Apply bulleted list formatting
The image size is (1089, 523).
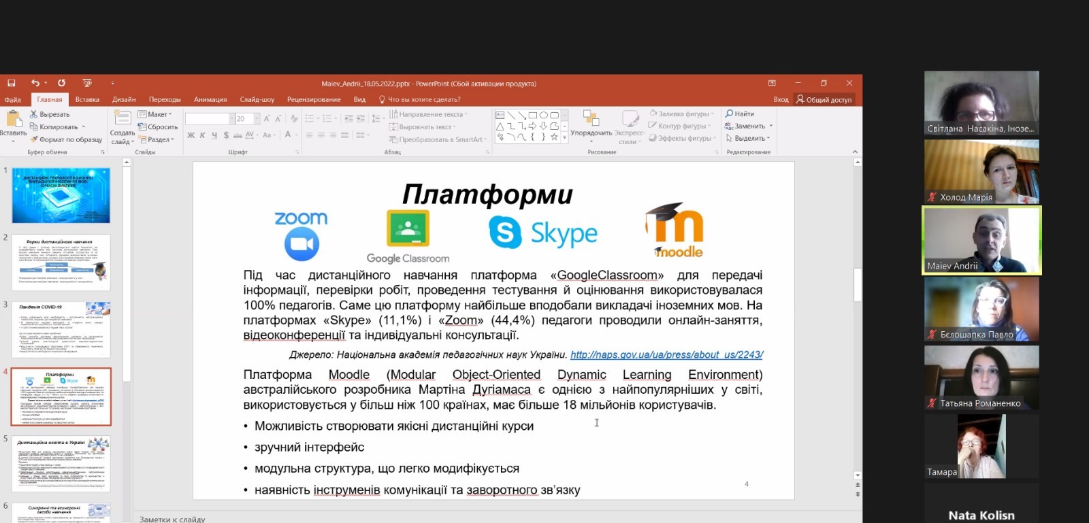coord(310,118)
